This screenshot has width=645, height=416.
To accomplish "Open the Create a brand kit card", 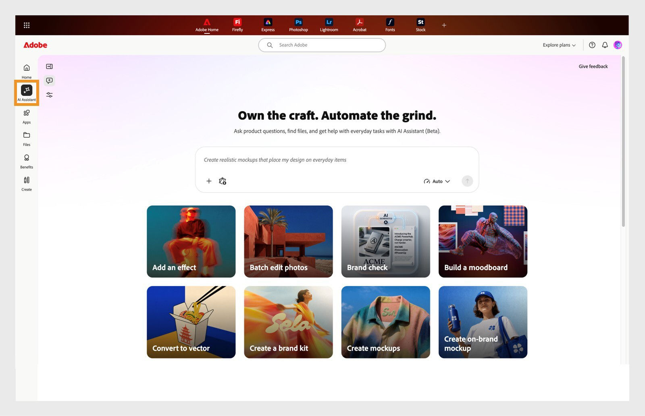I will coord(288,322).
